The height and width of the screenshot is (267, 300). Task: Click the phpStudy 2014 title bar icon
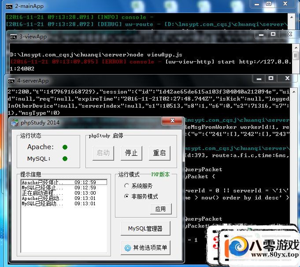pos(15,123)
